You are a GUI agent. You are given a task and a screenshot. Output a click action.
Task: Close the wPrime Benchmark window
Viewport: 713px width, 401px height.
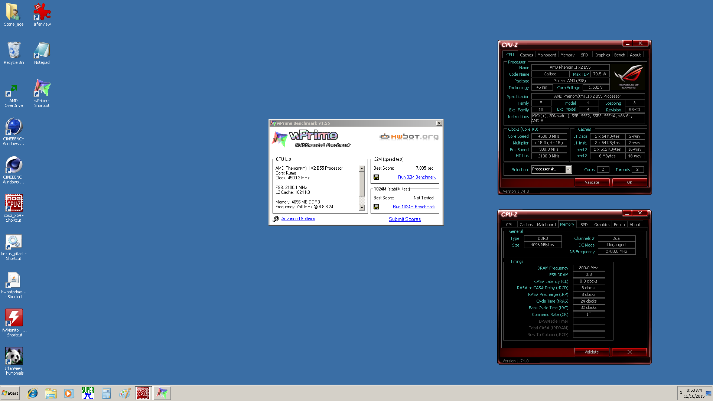pyautogui.click(x=439, y=123)
